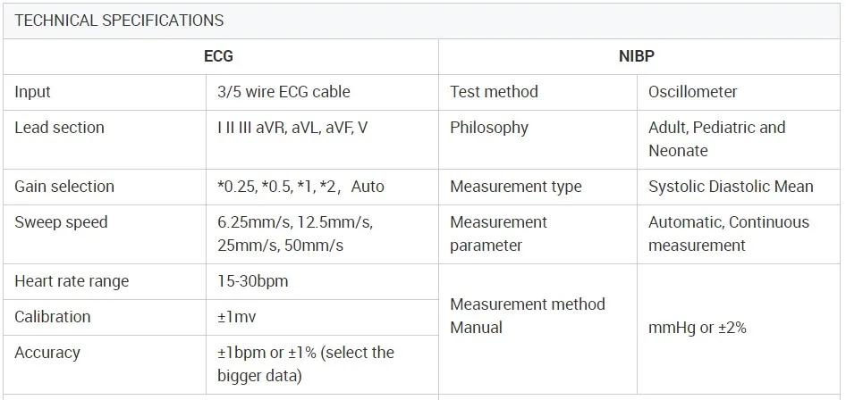Click the TECHNICAL SPECIFICATIONS heading

click(x=119, y=21)
